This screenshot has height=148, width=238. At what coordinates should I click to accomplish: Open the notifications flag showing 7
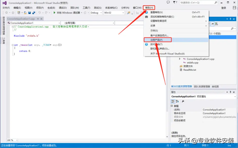175,2
